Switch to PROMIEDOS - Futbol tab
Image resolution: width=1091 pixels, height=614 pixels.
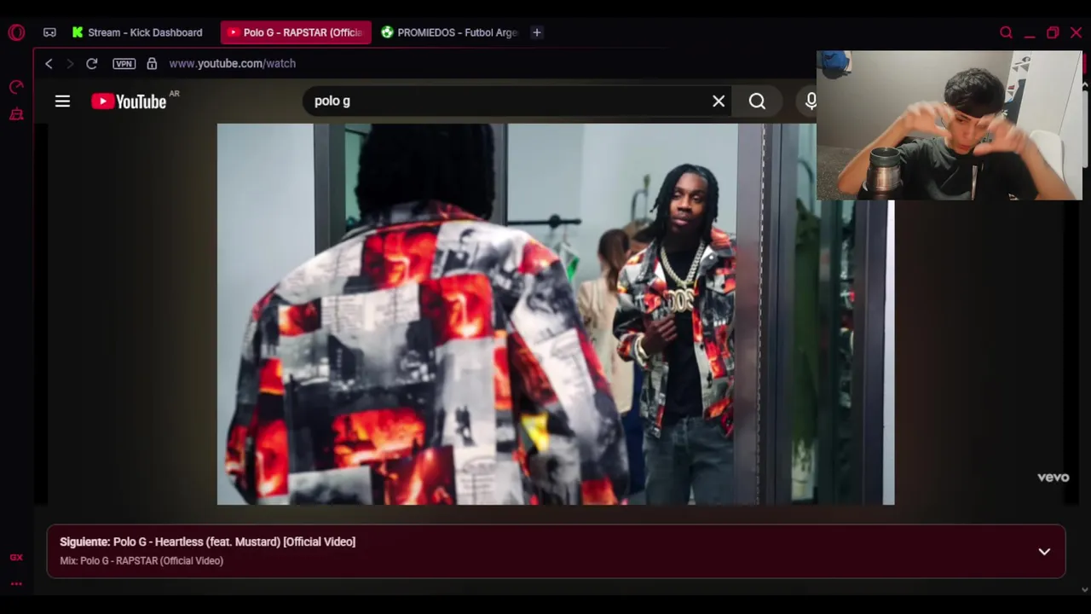[x=449, y=32]
